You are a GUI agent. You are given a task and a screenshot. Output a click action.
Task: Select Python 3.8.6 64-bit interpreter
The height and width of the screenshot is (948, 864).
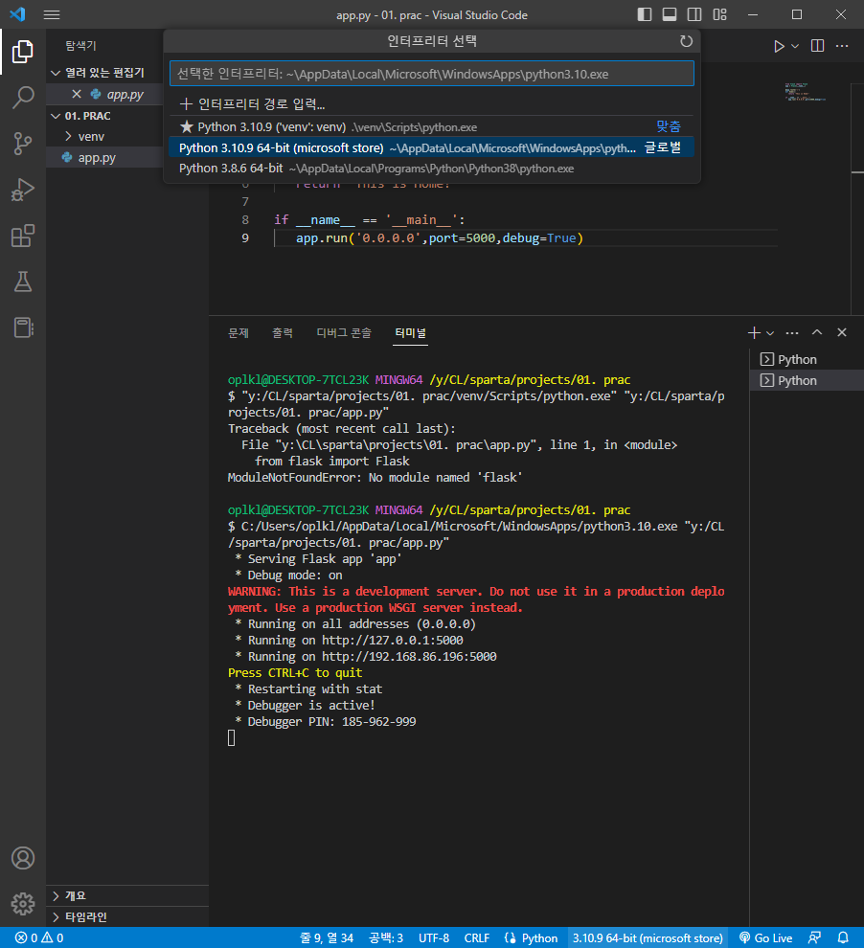tap(432, 169)
